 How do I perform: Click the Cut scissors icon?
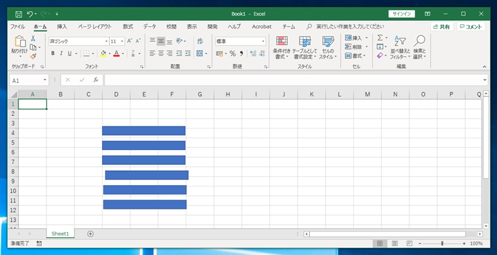(x=33, y=38)
